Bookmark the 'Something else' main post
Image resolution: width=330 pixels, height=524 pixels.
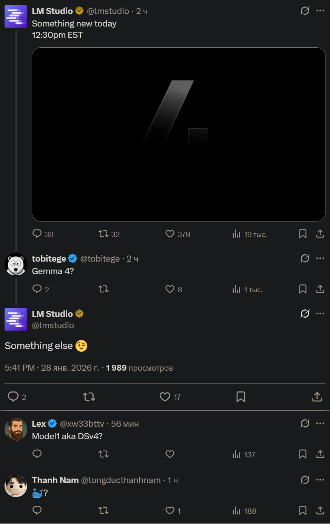pyautogui.click(x=241, y=397)
